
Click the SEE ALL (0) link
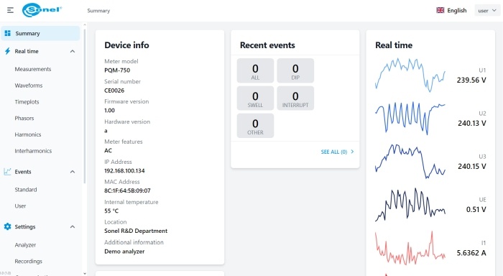point(334,152)
